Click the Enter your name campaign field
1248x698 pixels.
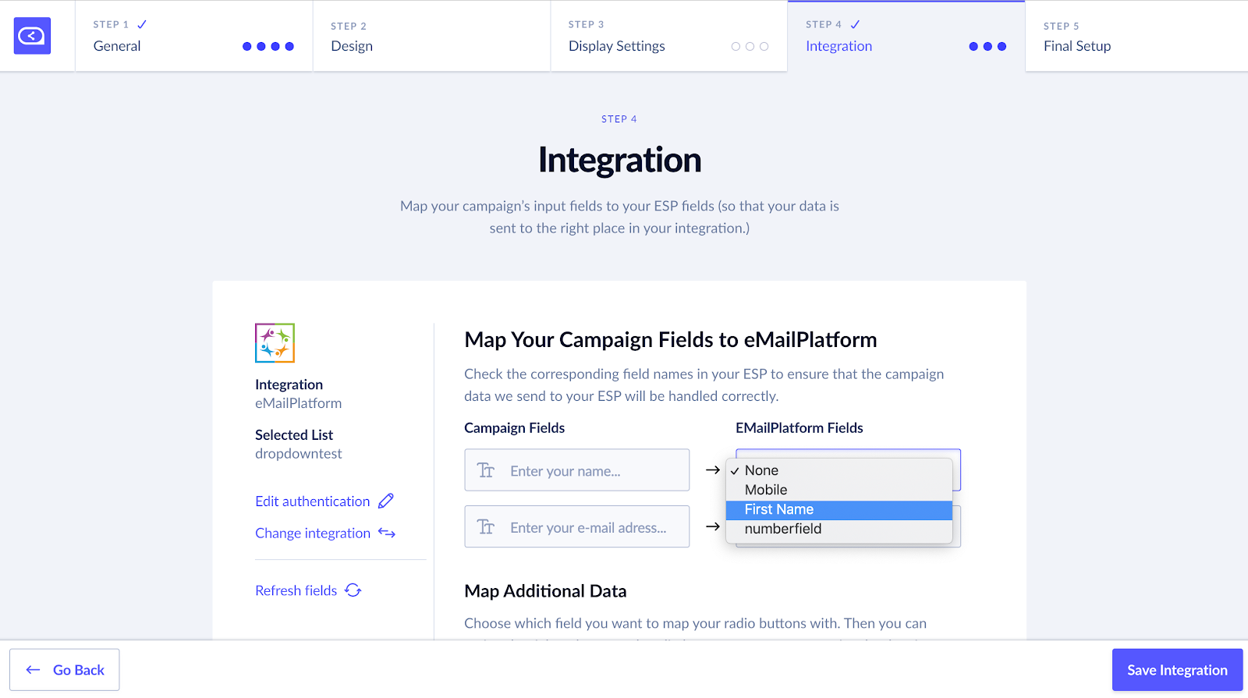click(x=577, y=470)
